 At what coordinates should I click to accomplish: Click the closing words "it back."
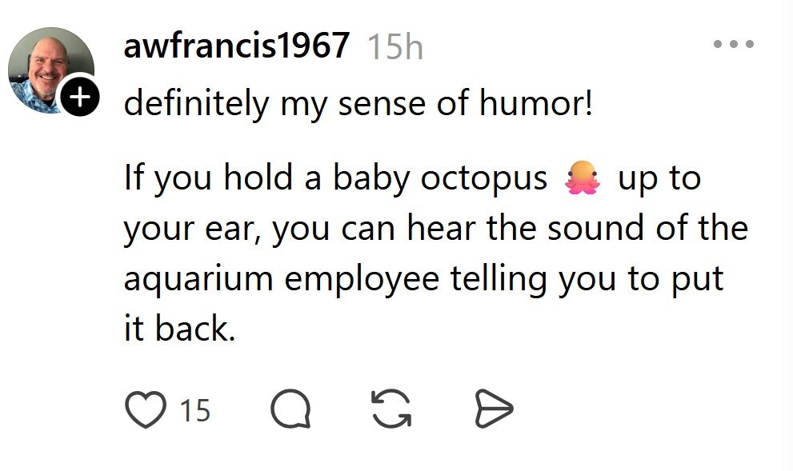(179, 329)
